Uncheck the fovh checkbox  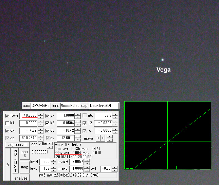tap(7, 116)
